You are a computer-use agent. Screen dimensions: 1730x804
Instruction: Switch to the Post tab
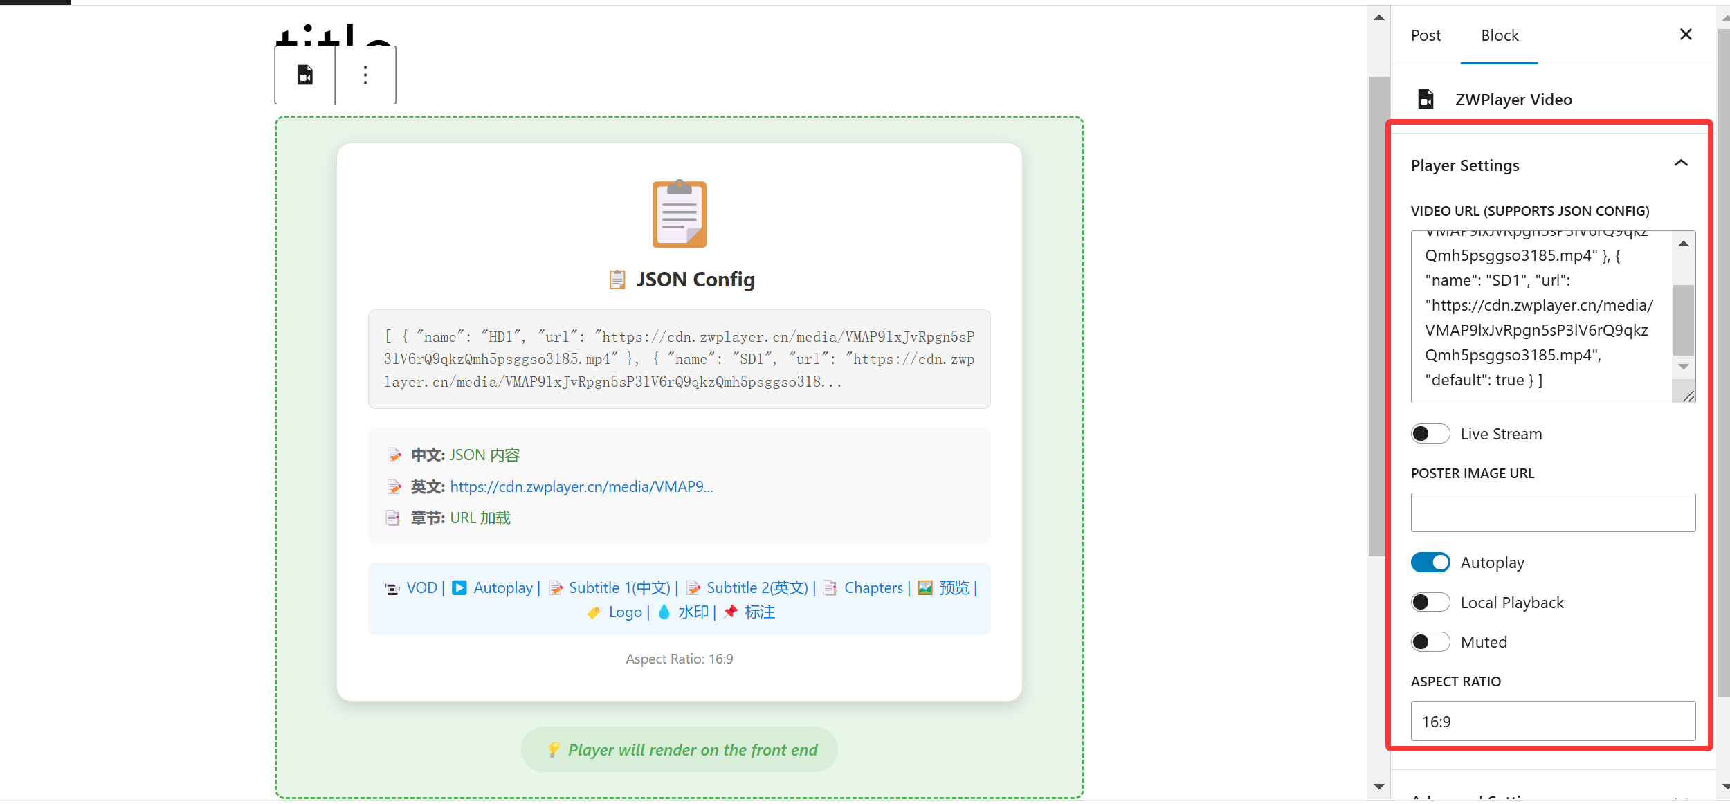point(1426,35)
